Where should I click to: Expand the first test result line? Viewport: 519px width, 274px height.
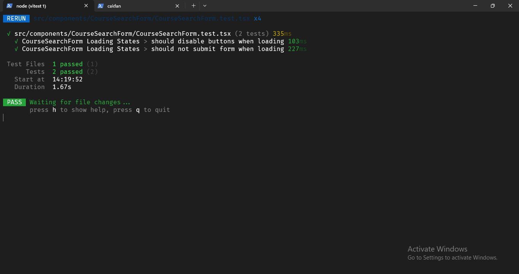point(152,41)
